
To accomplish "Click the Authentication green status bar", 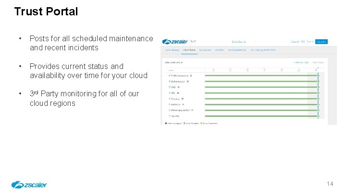I will click(261, 81).
